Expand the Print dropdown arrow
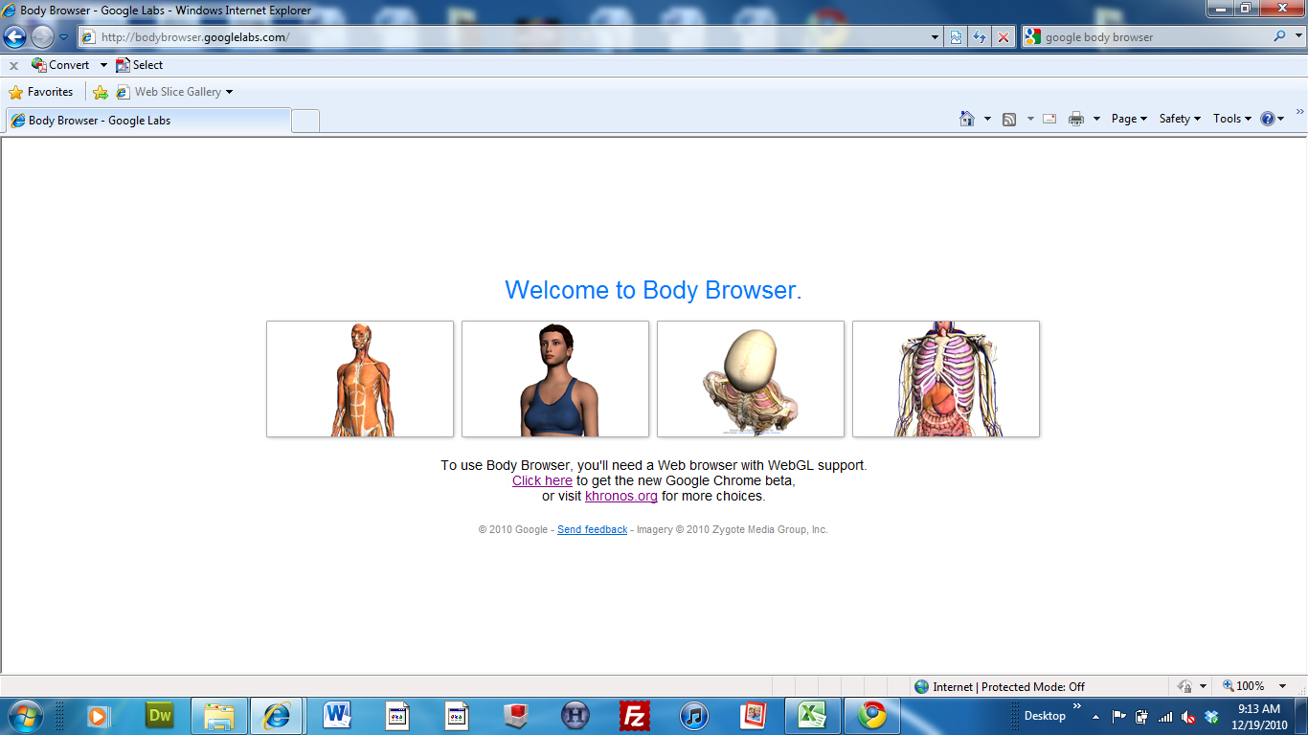The image size is (1308, 735). click(x=1096, y=119)
